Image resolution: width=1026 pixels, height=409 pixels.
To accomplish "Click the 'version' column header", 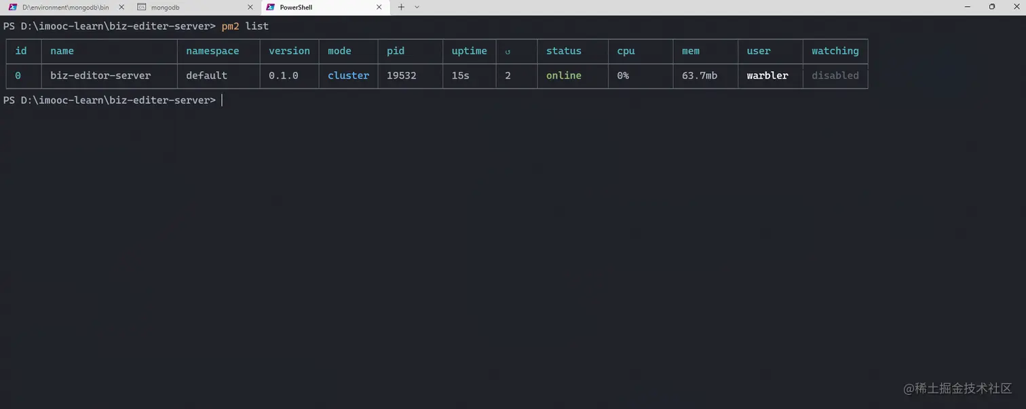I will click(x=289, y=51).
